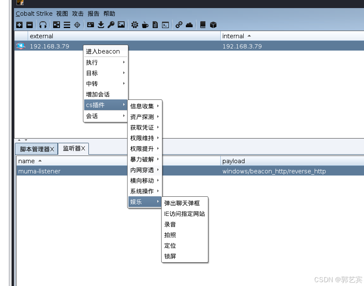Sort by the internal column header
The height and width of the screenshot is (286, 364).
click(x=292, y=36)
